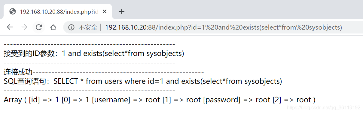This screenshot has width=363, height=113.
Task: Click the 接受到的ID参数 text line
Action: pos(94,54)
